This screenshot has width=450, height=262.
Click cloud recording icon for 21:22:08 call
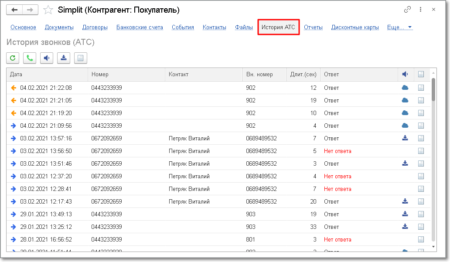pos(405,88)
